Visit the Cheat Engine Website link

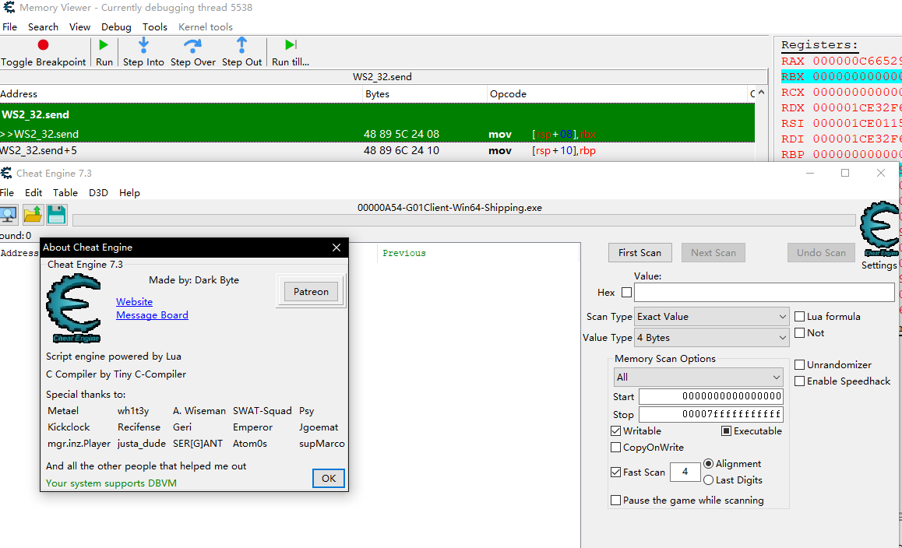tap(134, 301)
